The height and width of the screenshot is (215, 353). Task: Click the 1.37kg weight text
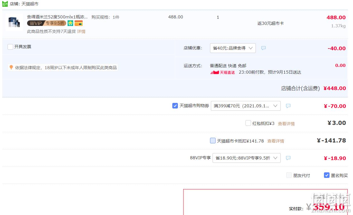338,26
